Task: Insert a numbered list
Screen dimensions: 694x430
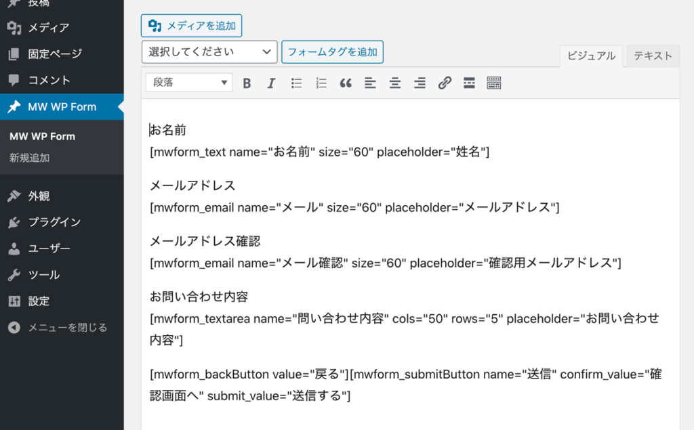Action: pos(321,83)
